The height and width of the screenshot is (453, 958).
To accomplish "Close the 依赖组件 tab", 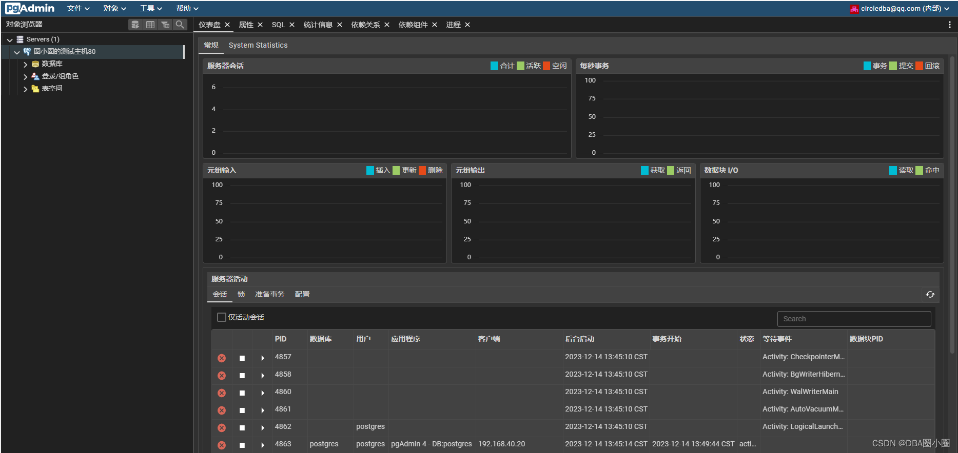I will click(435, 25).
